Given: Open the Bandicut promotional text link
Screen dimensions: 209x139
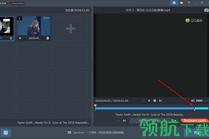Looking at the screenshot, I should pyautogui.click(x=99, y=132).
